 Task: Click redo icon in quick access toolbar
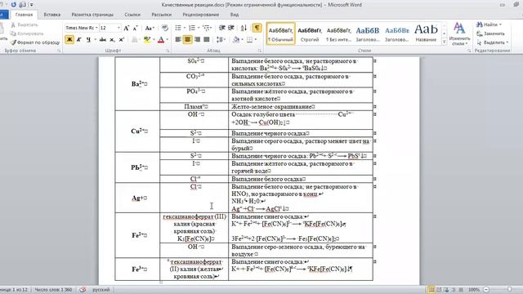(x=14, y=5)
